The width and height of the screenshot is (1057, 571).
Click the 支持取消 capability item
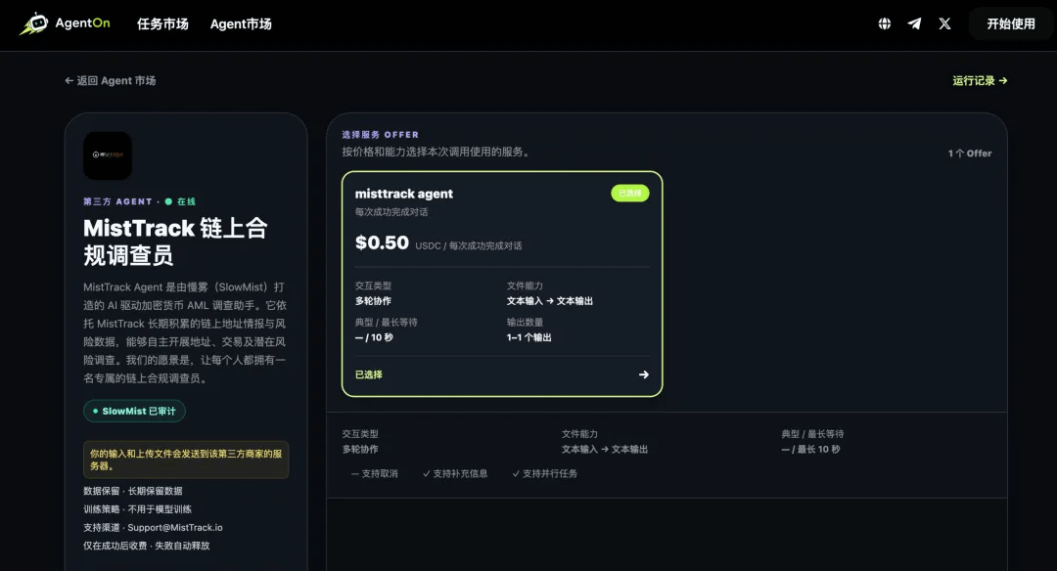[374, 473]
